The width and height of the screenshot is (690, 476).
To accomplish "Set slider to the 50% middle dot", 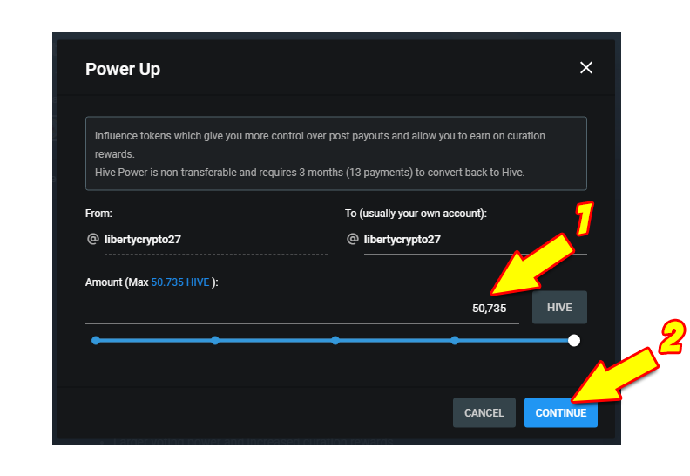I will pos(335,340).
